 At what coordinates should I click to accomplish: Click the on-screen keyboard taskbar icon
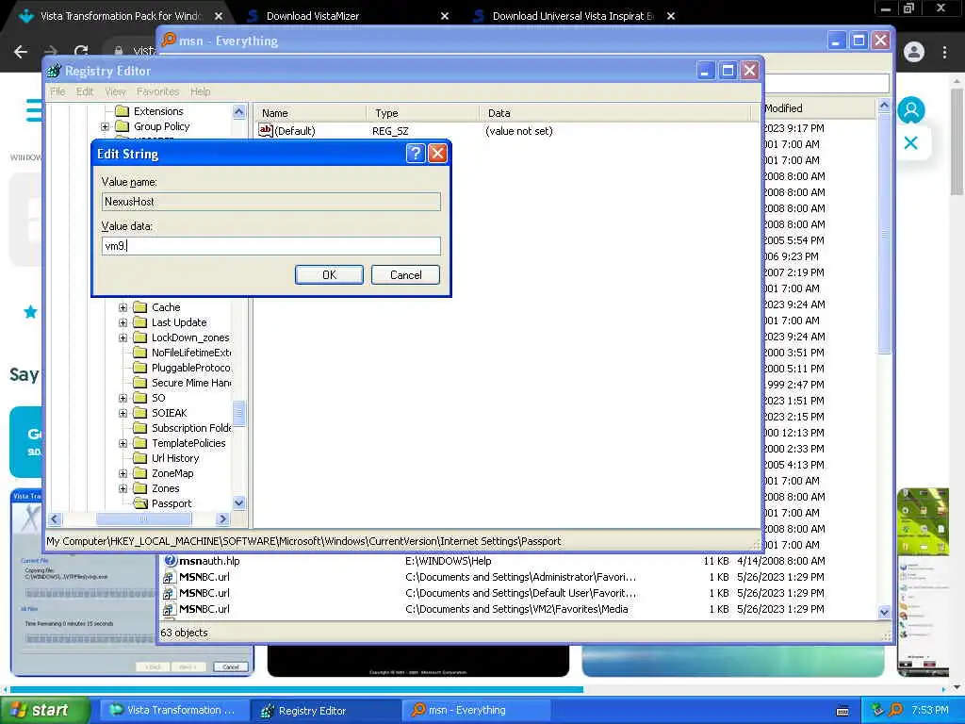tap(842, 711)
